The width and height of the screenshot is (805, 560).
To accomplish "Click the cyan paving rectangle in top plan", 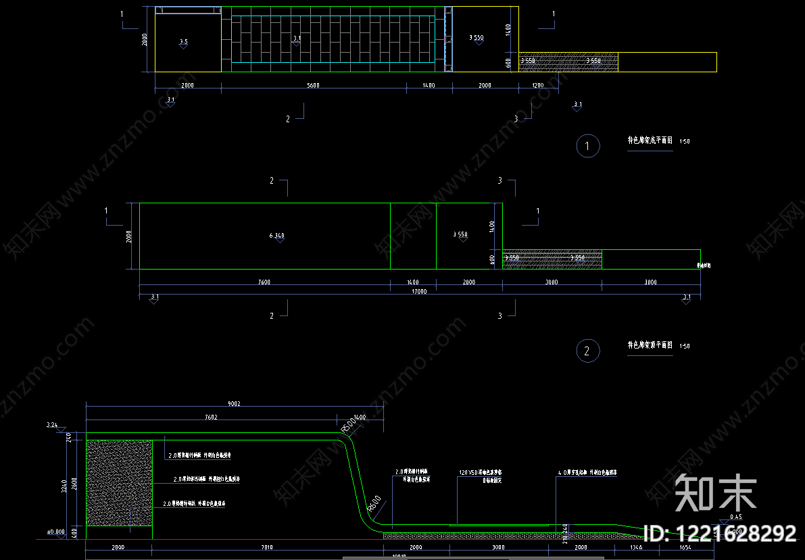I will coord(333,39).
